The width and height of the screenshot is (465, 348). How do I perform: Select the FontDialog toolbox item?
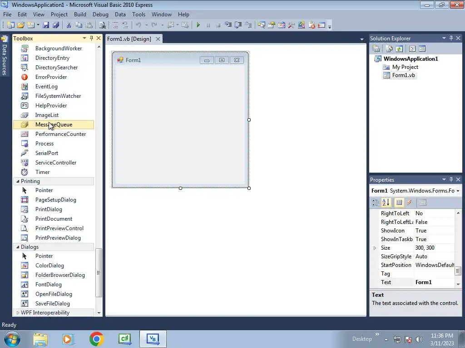click(54, 285)
